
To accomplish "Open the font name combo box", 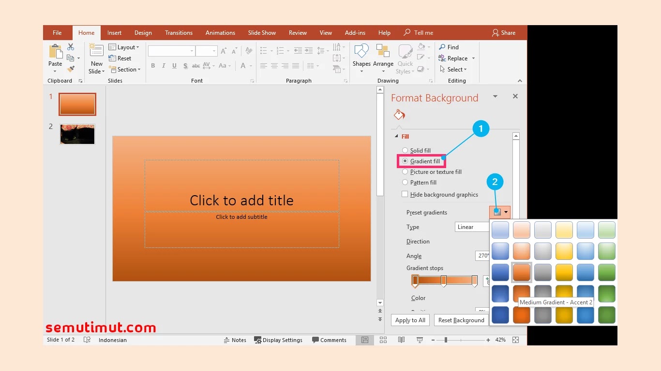I will click(x=171, y=51).
